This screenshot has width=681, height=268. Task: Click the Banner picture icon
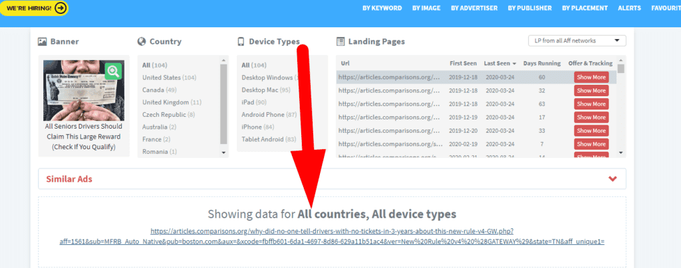pos(42,42)
